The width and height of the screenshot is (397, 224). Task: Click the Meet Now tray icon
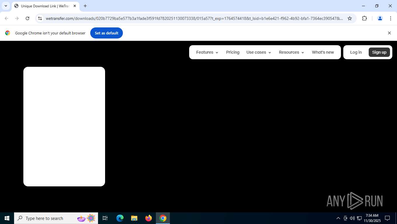click(x=345, y=218)
